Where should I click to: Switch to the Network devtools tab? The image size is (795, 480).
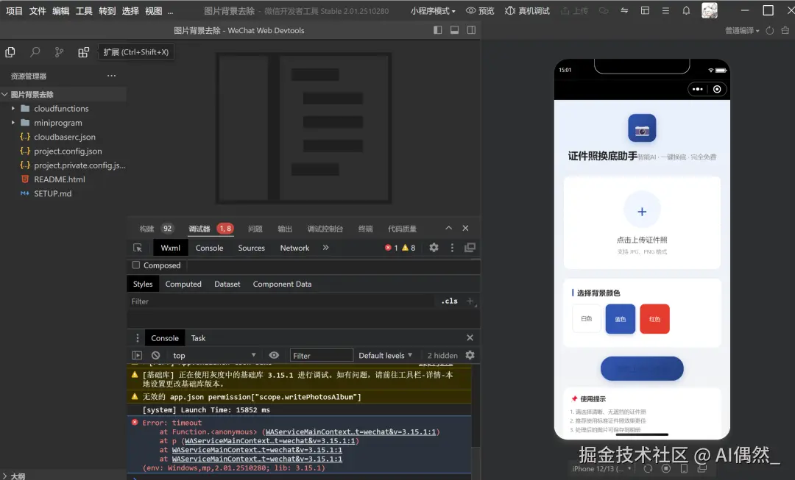(294, 248)
